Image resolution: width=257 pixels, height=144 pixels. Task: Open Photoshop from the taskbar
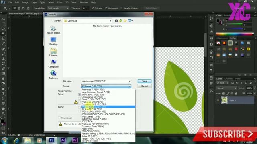tap(51, 140)
